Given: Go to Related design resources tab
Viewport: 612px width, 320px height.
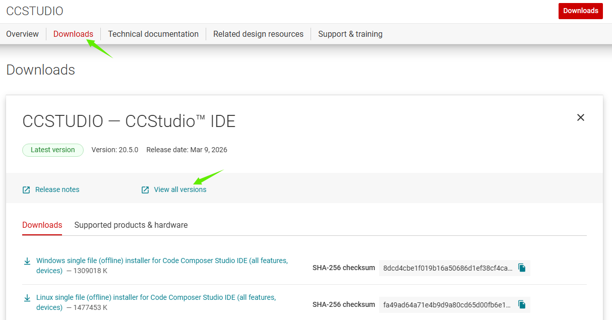Looking at the screenshot, I should (258, 34).
